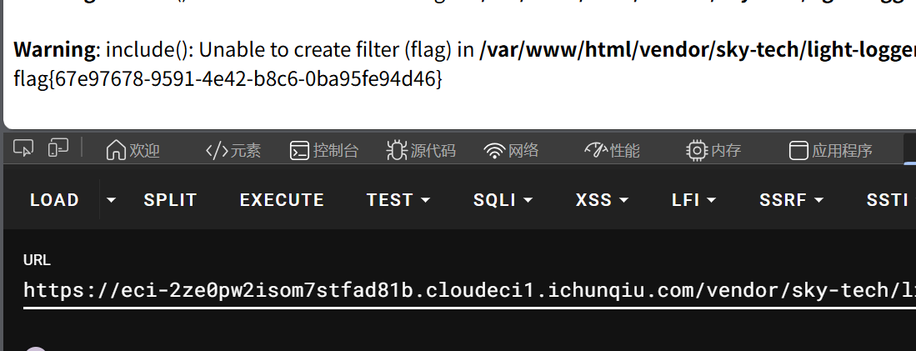Open the 源代码 bug icon tab
This screenshot has height=351, width=916.
pos(420,150)
